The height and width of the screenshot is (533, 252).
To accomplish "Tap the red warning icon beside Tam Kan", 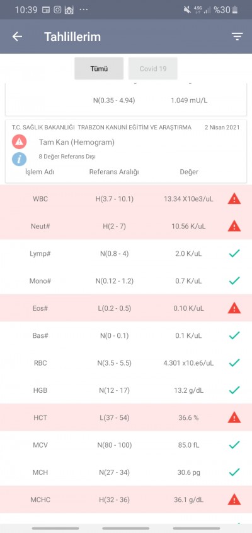I will 20,142.
